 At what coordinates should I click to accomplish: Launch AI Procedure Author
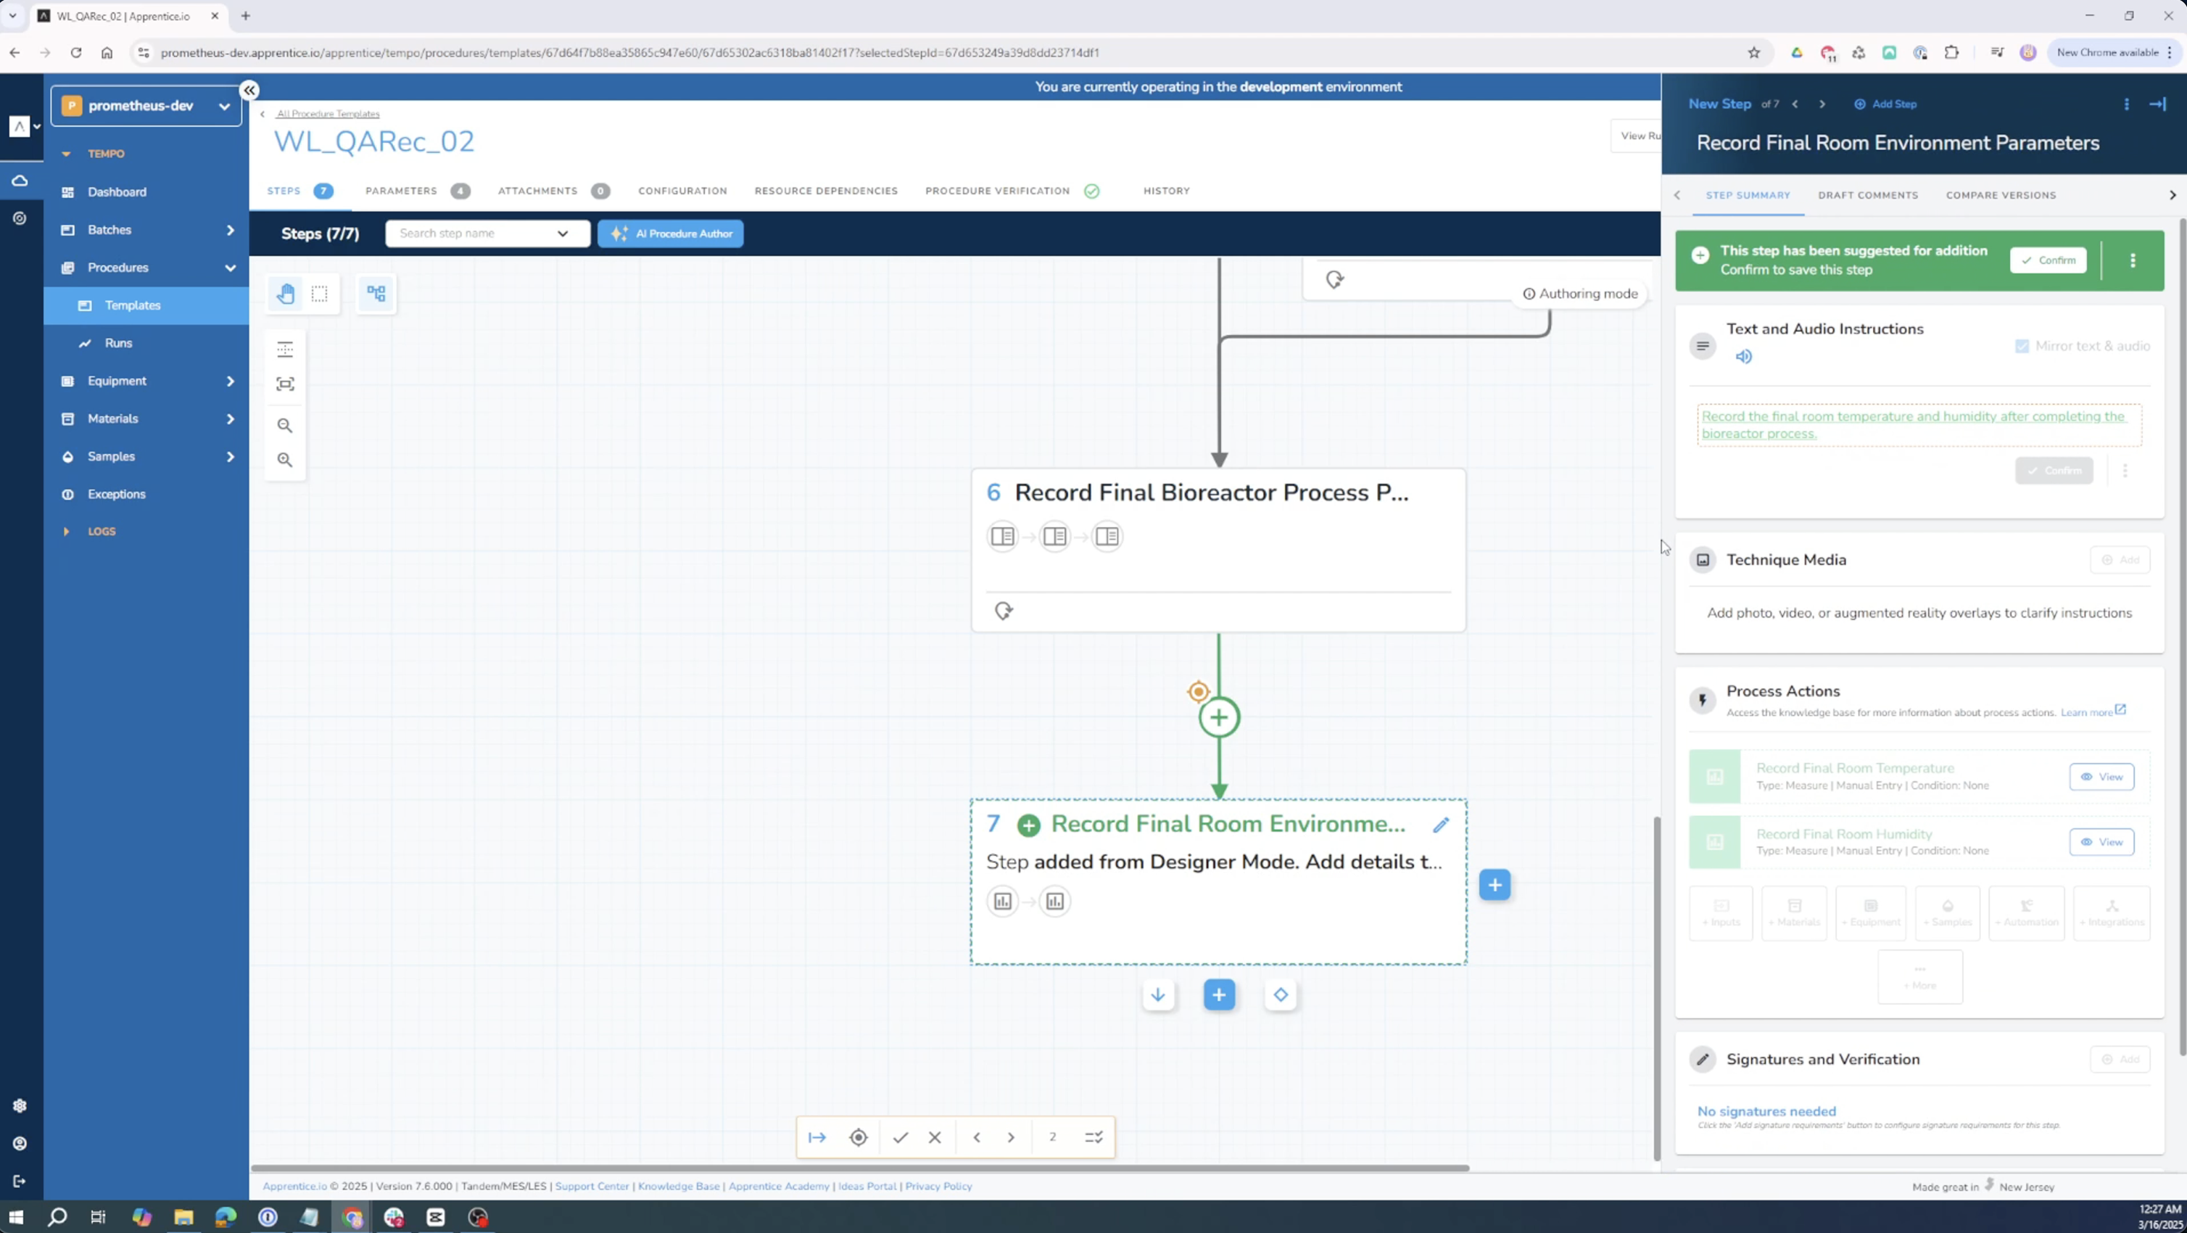tap(671, 234)
